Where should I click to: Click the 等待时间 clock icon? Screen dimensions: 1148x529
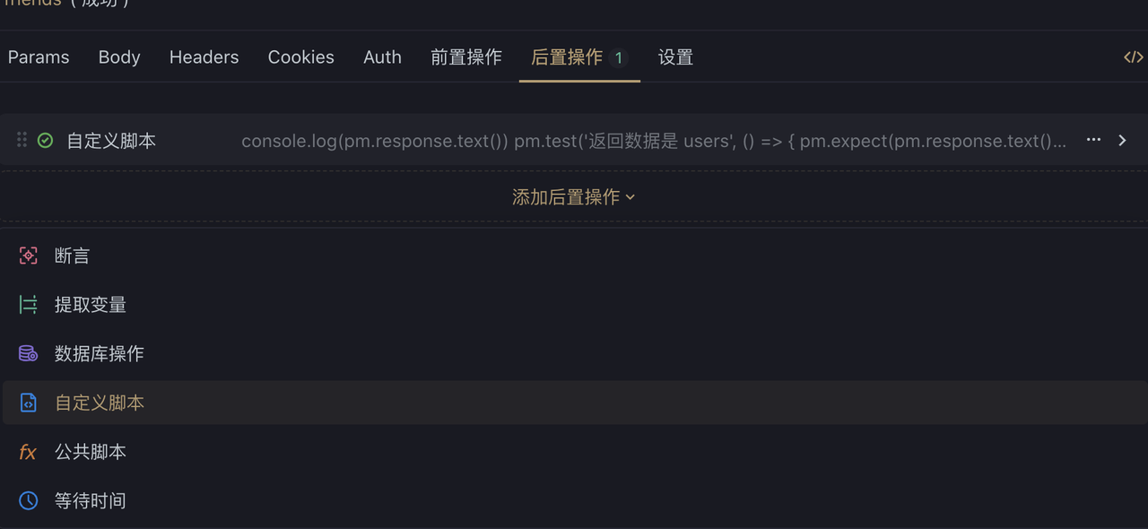(29, 500)
